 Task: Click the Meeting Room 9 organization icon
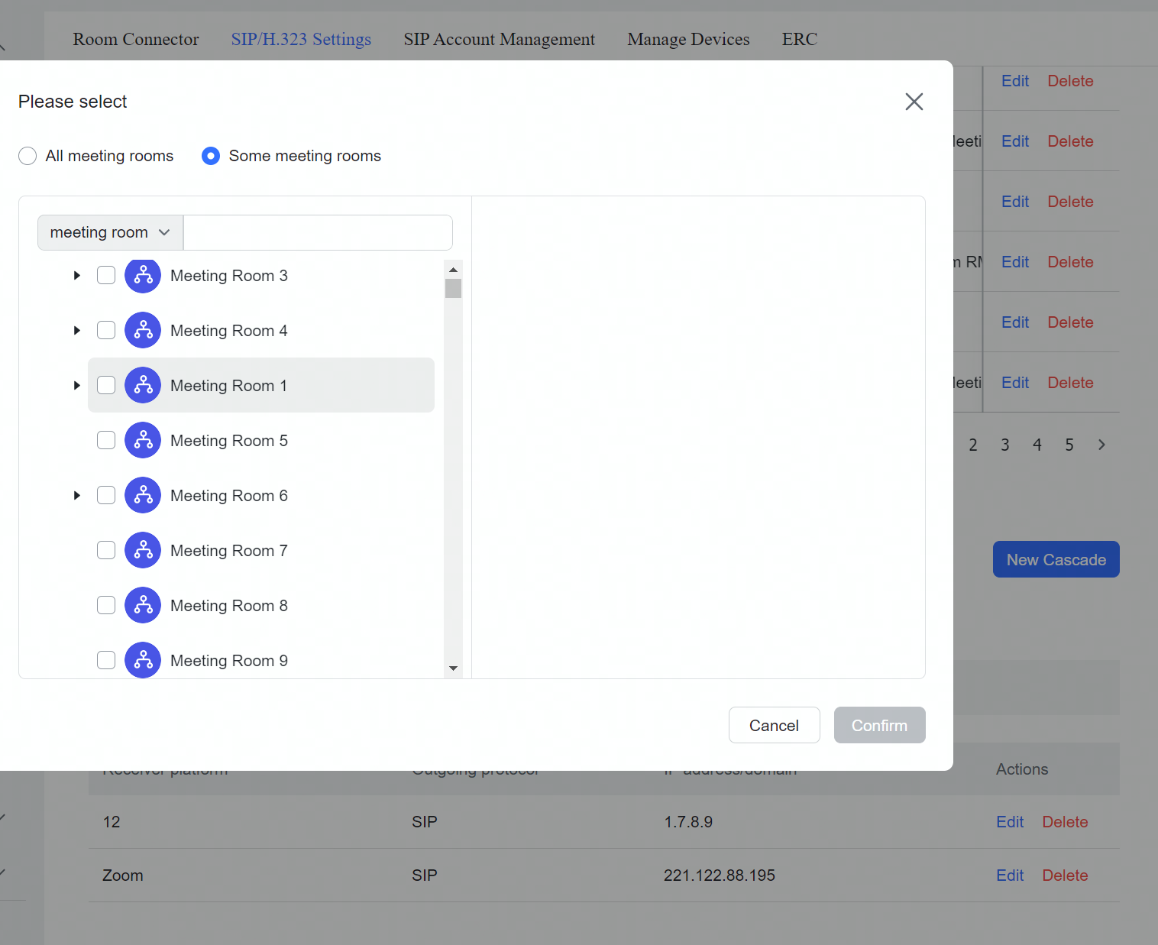[143, 660]
